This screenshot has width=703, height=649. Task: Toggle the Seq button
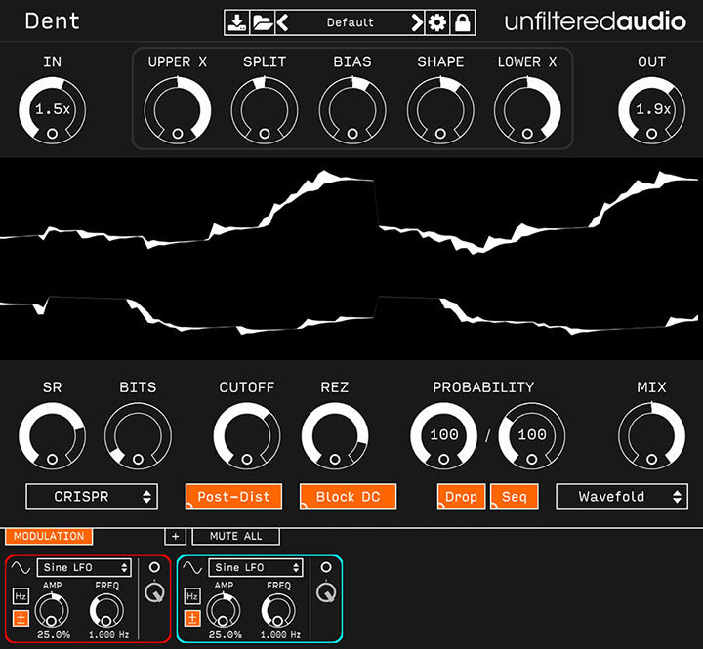pyautogui.click(x=515, y=497)
